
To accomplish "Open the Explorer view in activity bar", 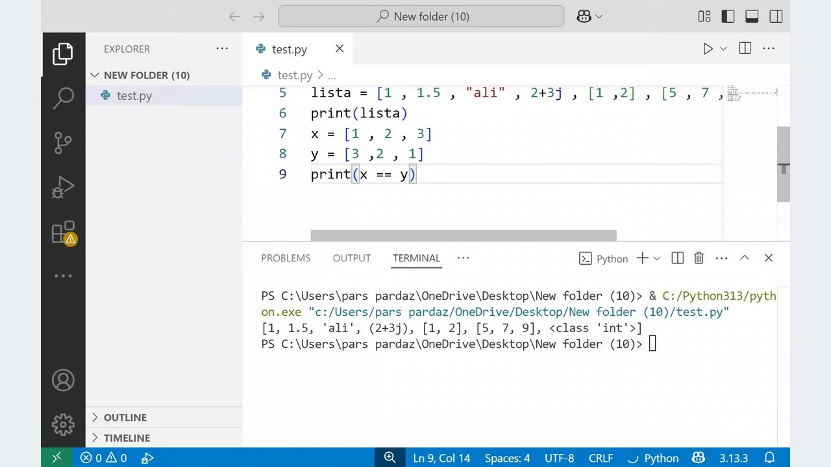I will (63, 54).
